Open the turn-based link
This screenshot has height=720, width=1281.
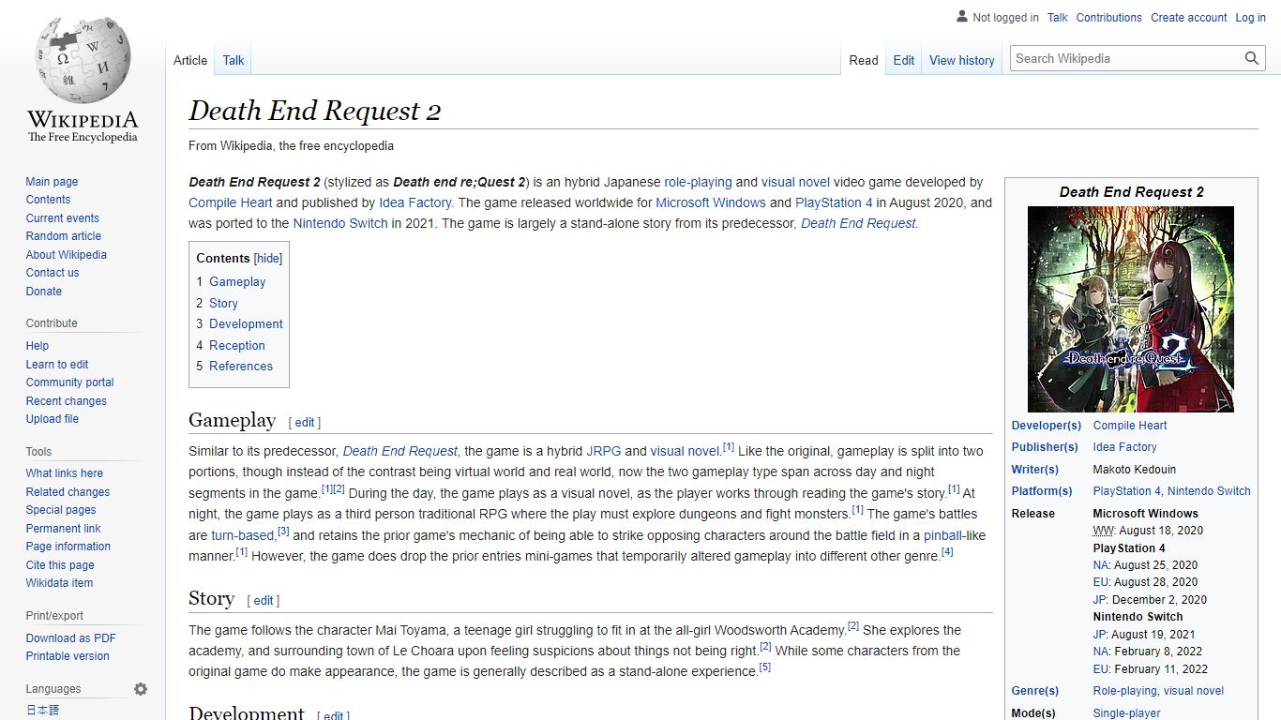point(243,535)
